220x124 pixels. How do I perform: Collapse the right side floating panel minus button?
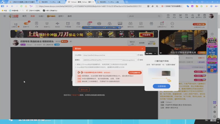tap(212, 34)
